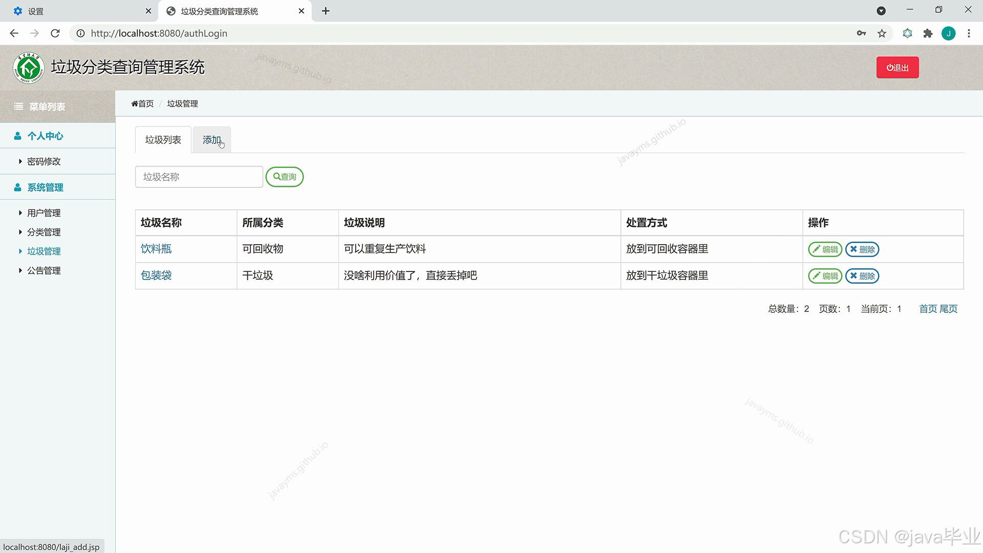The width and height of the screenshot is (983, 553).
Task: Go to 首页 in breadcrumb
Action: [x=142, y=103]
